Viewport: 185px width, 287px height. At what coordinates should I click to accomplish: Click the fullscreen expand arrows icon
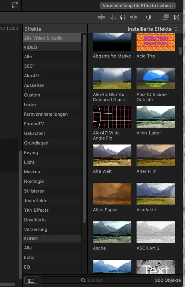[15, 5]
